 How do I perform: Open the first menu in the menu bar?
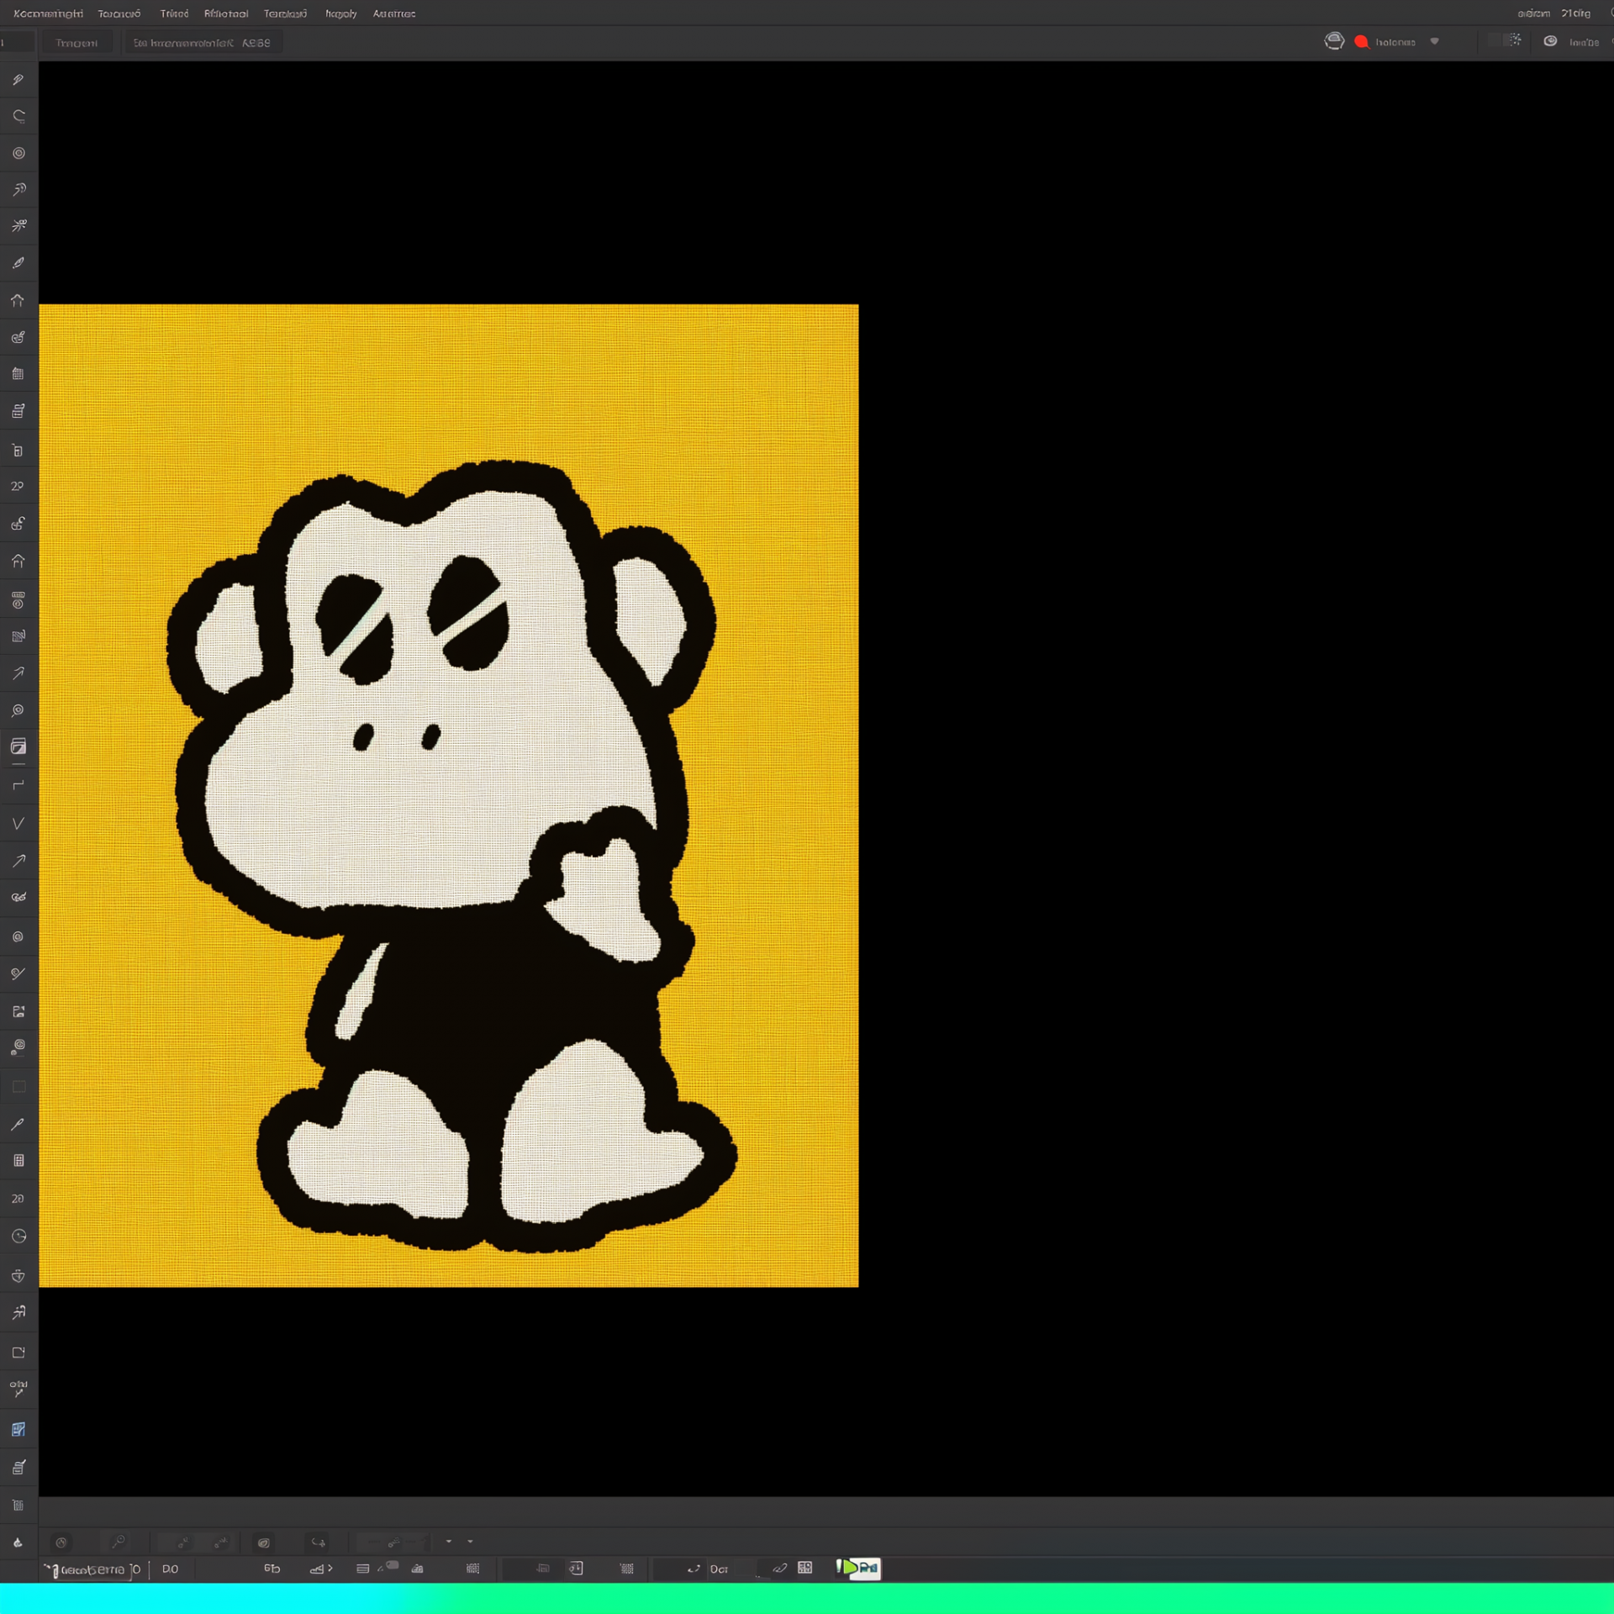(x=48, y=13)
